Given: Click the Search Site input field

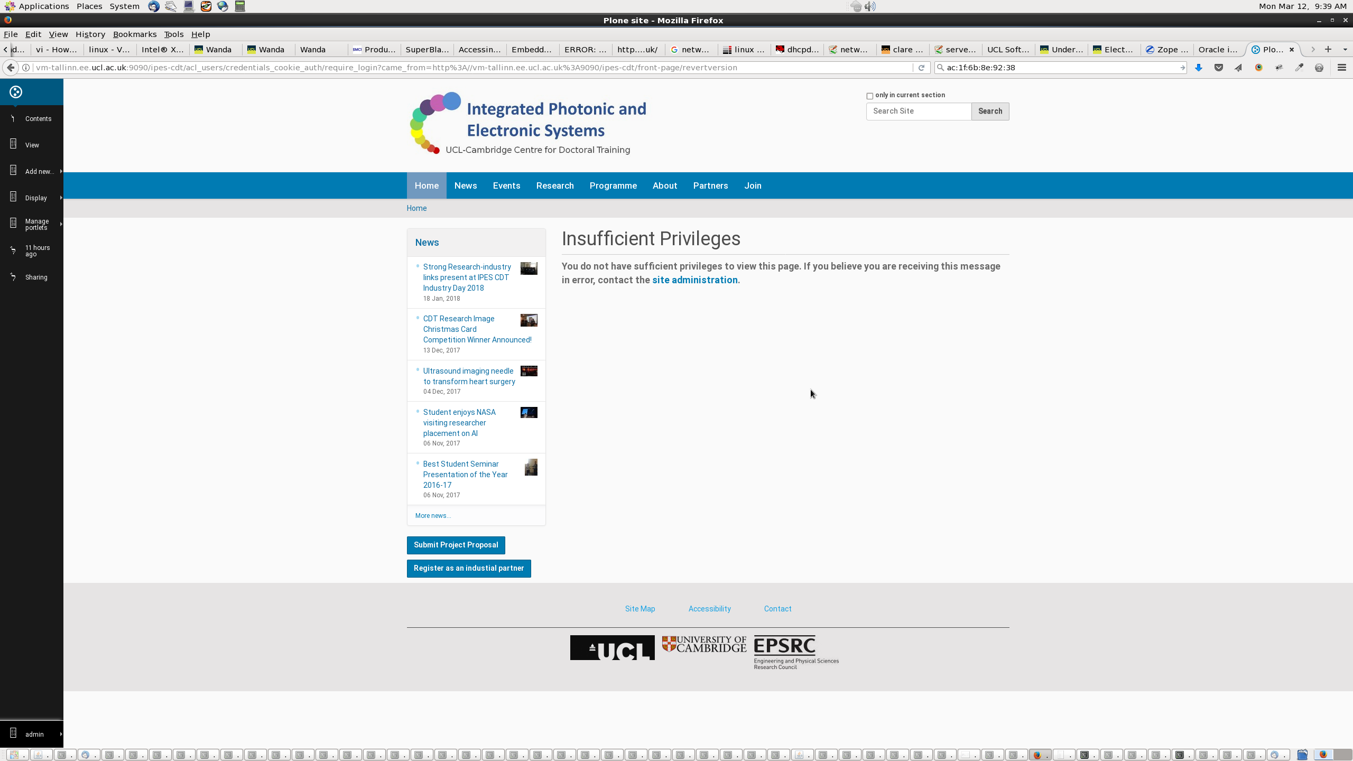Looking at the screenshot, I should coord(918,111).
